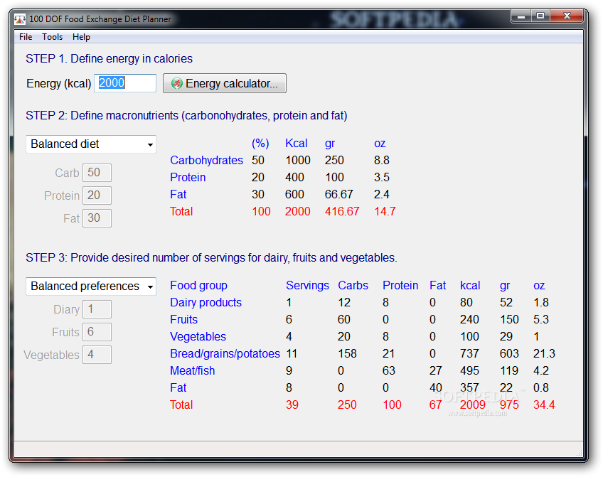Click the total servings value 39
The image size is (603, 477).
click(x=292, y=404)
